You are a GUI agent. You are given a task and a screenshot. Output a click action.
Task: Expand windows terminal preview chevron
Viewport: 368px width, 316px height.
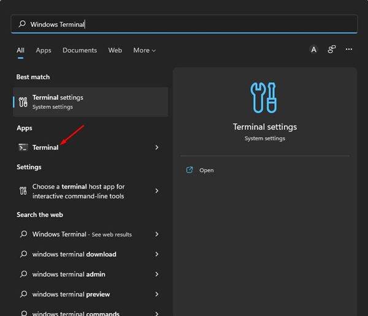click(x=157, y=294)
